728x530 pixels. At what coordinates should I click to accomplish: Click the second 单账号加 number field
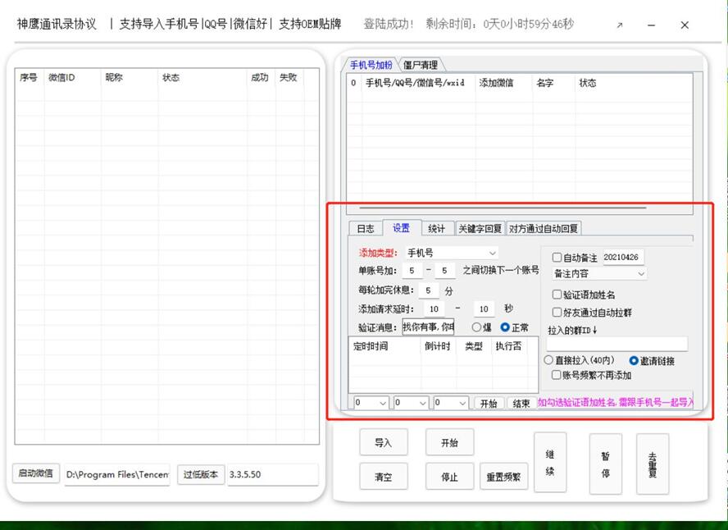pyautogui.click(x=445, y=270)
